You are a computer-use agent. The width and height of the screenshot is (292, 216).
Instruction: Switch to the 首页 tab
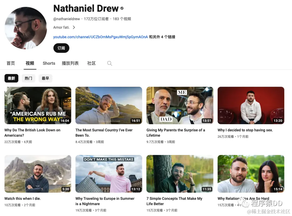coord(11,63)
